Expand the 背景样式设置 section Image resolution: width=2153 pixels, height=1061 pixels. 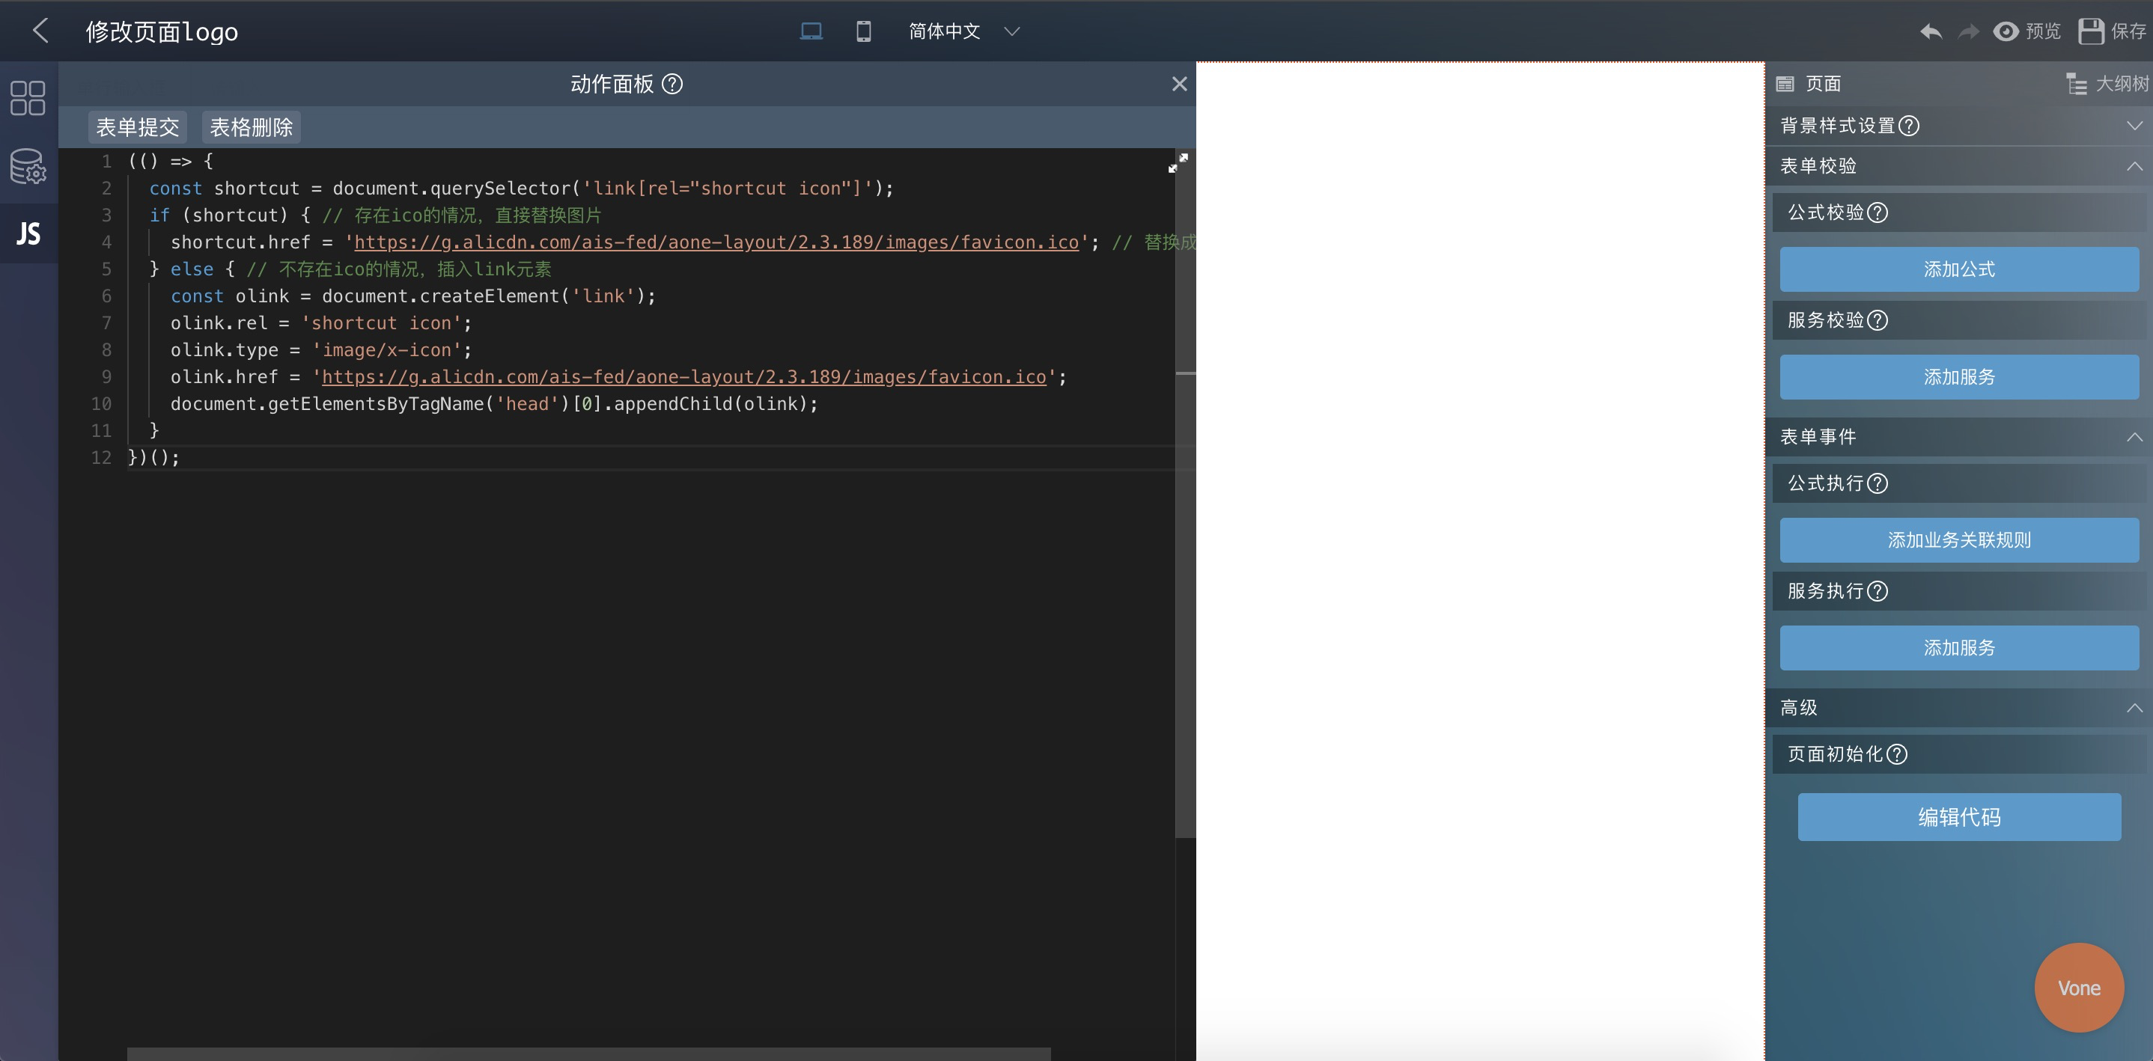(2134, 125)
